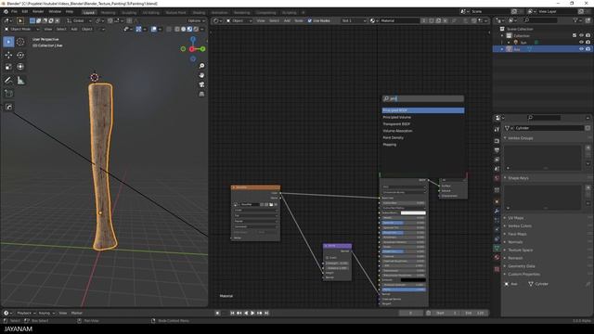Open the Object Data green triangle tab

[497, 248]
